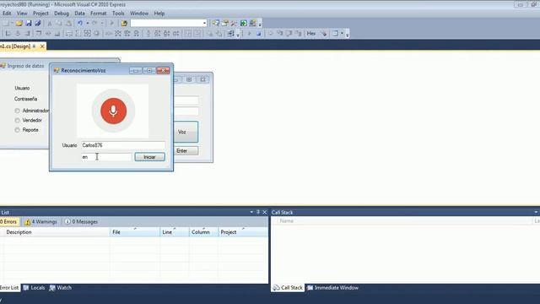Click the Make Same Size layout icon

[x=88, y=34]
